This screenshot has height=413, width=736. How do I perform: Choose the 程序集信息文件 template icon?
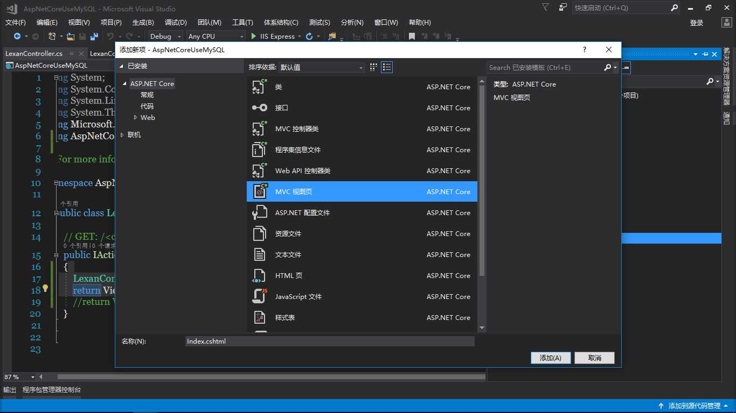click(x=260, y=149)
